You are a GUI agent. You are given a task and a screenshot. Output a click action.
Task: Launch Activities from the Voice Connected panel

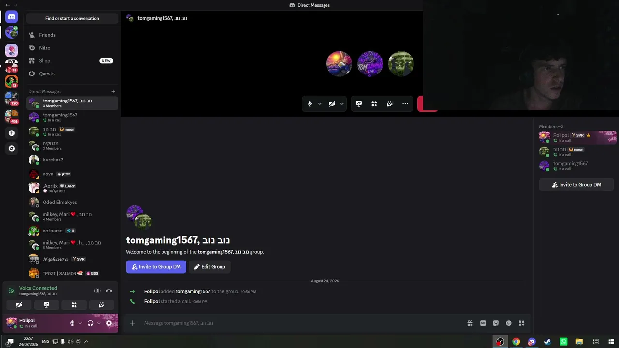click(74, 305)
